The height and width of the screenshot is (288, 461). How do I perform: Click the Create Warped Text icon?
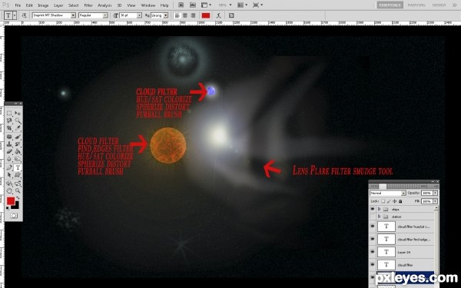pos(218,15)
